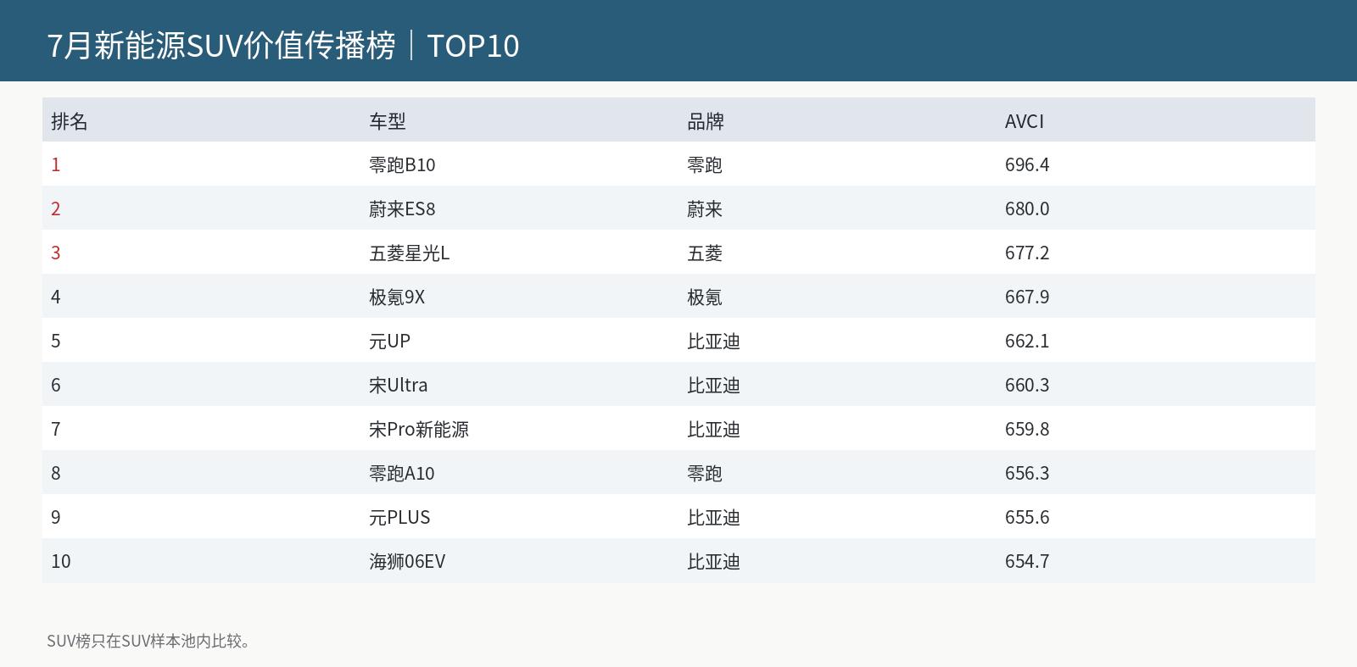Pick the brand cell "零跑" in the 零跑B10 row

(x=705, y=164)
